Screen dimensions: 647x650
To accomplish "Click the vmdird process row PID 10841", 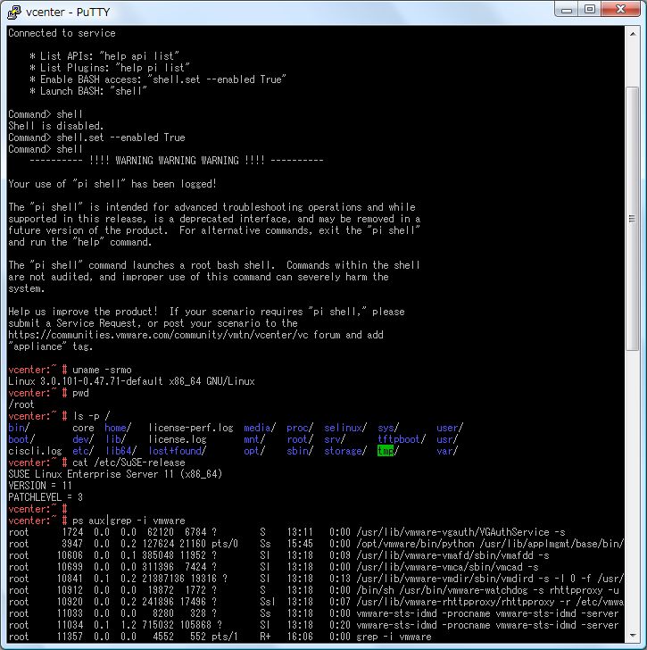I will (x=316, y=579).
